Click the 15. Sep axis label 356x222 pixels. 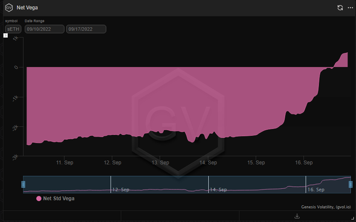click(256, 163)
